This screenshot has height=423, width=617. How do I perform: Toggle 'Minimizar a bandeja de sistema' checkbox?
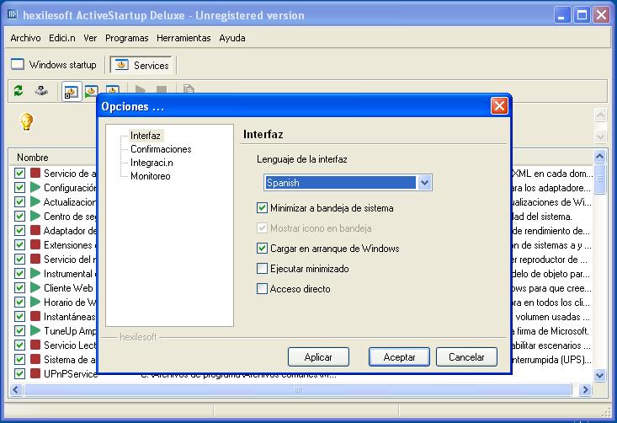[262, 208]
